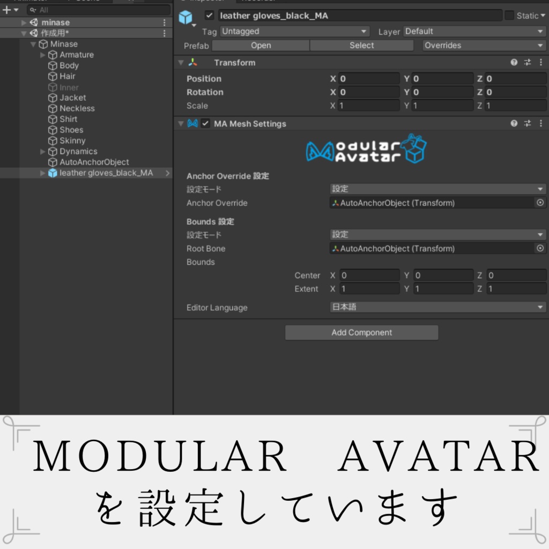This screenshot has width=549, height=549.
Task: Click the prefab Open button
Action: tap(261, 46)
